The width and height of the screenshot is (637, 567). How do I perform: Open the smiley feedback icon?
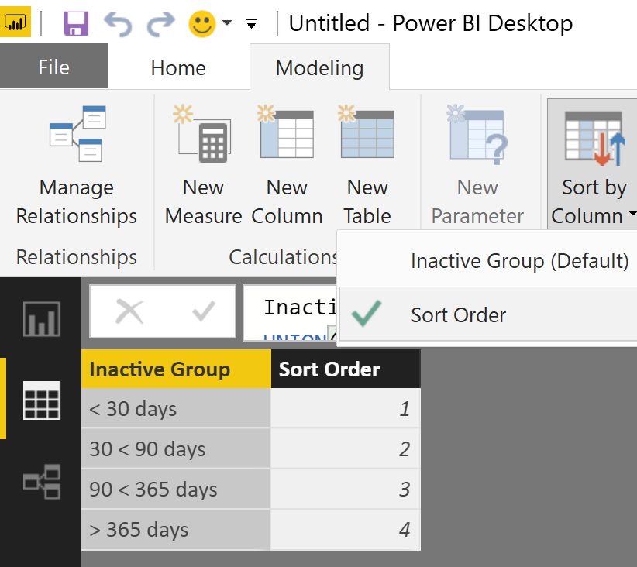202,23
